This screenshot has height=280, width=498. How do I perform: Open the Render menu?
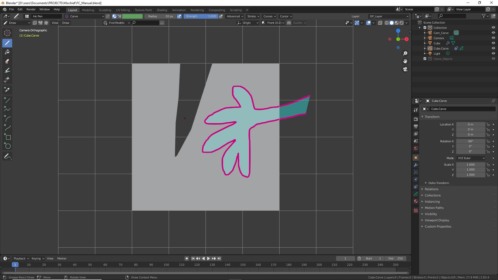pos(31,9)
